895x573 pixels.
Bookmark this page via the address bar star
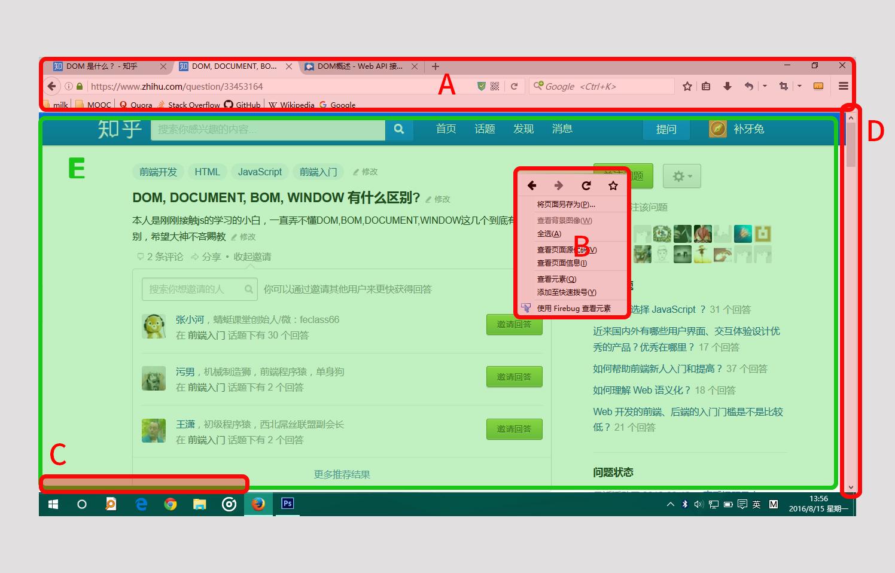[x=687, y=86]
